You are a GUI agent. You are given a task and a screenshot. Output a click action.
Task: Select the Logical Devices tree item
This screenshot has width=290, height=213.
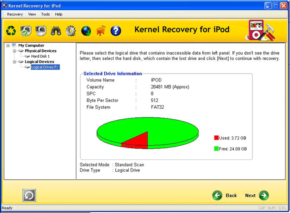[39, 61]
